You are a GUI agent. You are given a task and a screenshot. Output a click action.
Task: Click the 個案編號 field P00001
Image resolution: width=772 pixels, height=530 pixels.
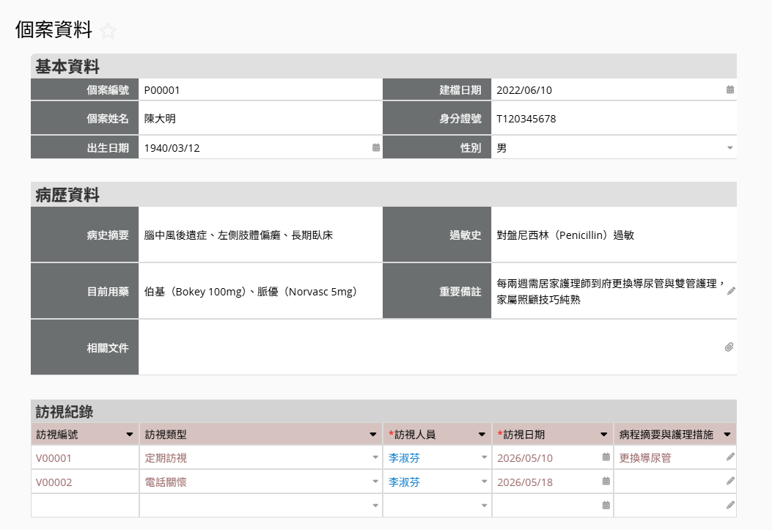(260, 90)
